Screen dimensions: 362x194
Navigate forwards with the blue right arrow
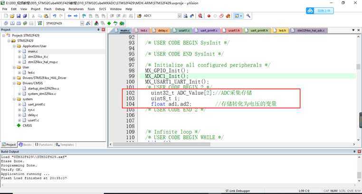(x=76, y=16)
